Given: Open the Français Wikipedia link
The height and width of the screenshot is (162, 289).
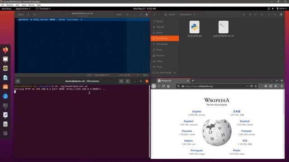Looking at the screenshot, I should 247,131.
